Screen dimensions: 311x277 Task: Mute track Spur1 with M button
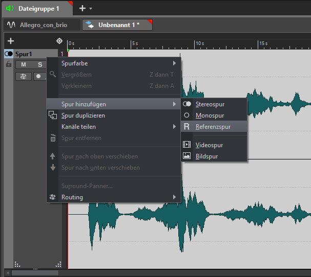(24, 64)
